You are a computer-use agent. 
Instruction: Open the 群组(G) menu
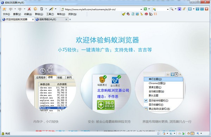pyautogui.click(x=39, y=14)
